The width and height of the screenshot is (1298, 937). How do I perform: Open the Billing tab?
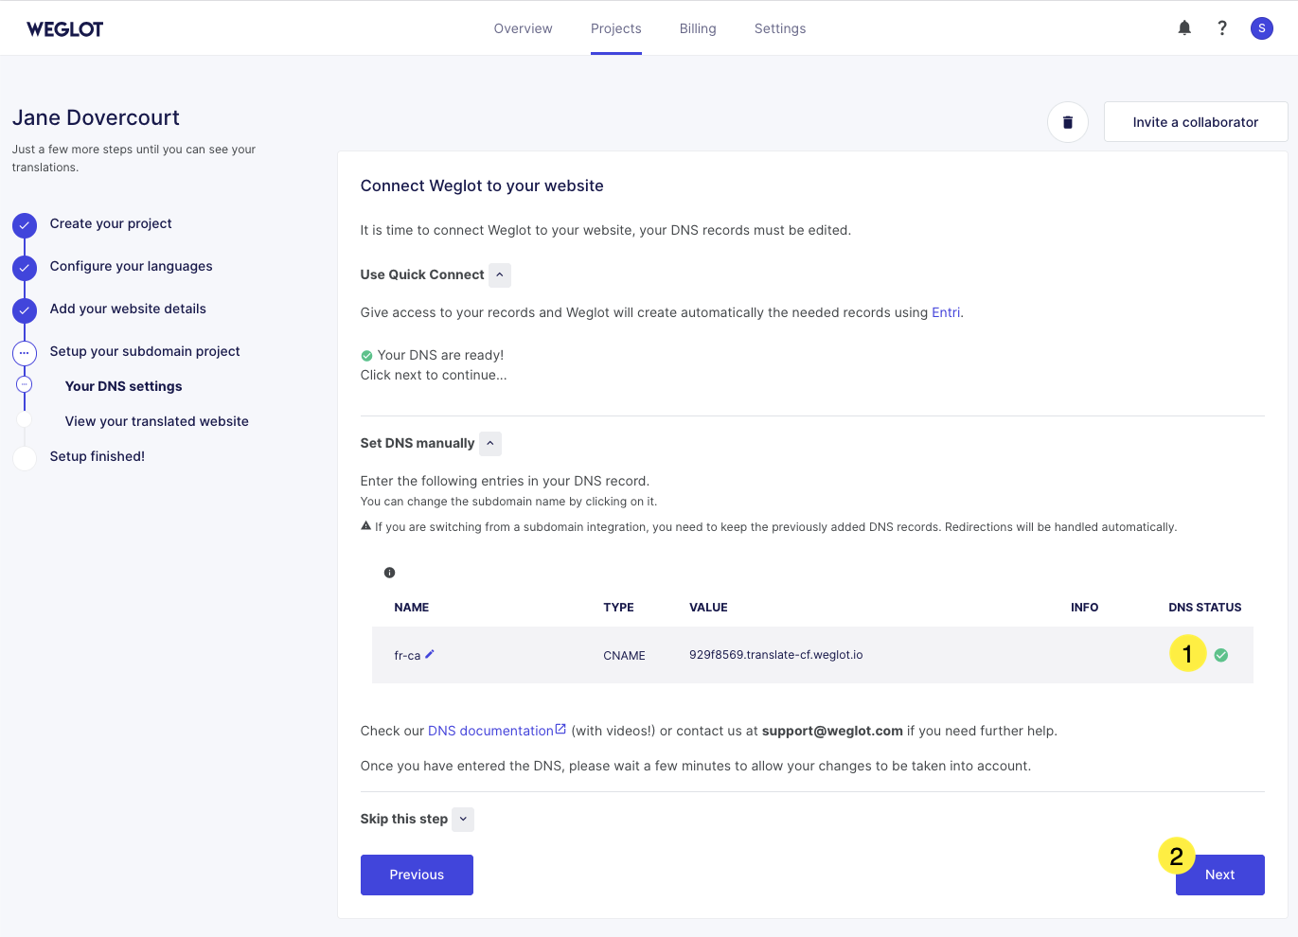(698, 28)
